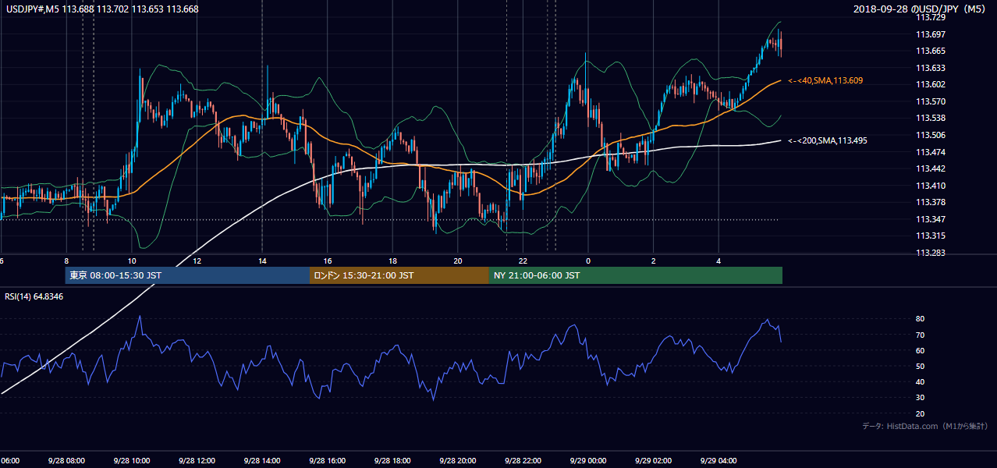
Task: Click the NY 21:00-06:00 JST session bar
Action: [636, 275]
